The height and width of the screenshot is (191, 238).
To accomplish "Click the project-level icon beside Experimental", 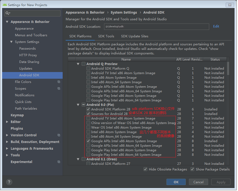I will point(59,162).
